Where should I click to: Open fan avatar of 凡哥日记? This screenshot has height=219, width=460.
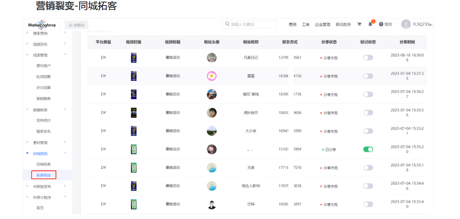point(212,57)
